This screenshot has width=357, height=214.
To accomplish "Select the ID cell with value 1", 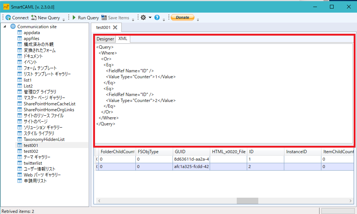I will point(265,159).
